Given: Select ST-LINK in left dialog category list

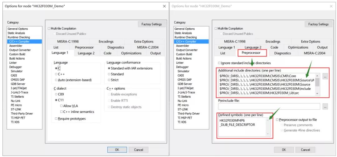Looking at the screenshot, I should click(16, 109).
